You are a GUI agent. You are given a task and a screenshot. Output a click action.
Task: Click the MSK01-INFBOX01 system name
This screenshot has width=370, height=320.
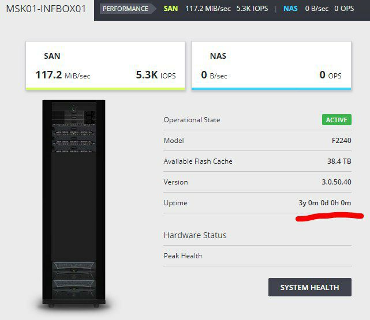[46, 9]
